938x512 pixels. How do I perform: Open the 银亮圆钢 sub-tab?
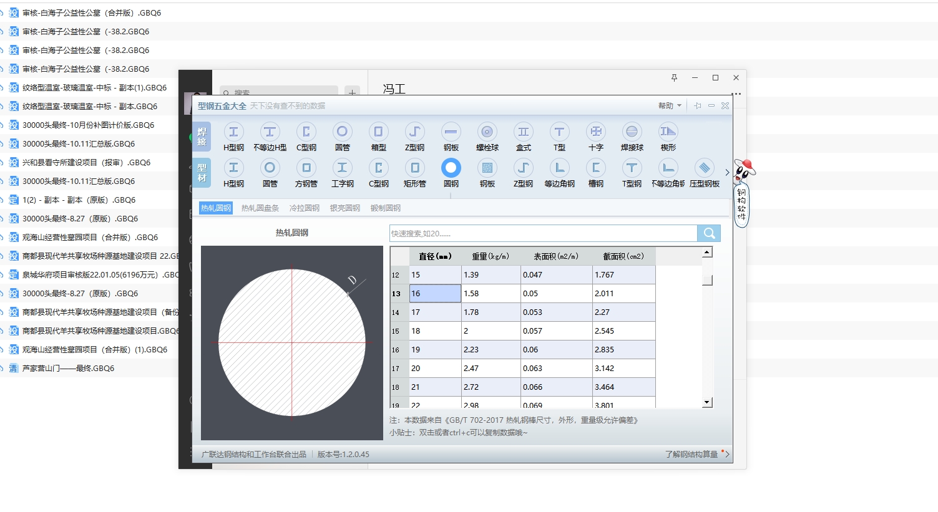tap(345, 208)
